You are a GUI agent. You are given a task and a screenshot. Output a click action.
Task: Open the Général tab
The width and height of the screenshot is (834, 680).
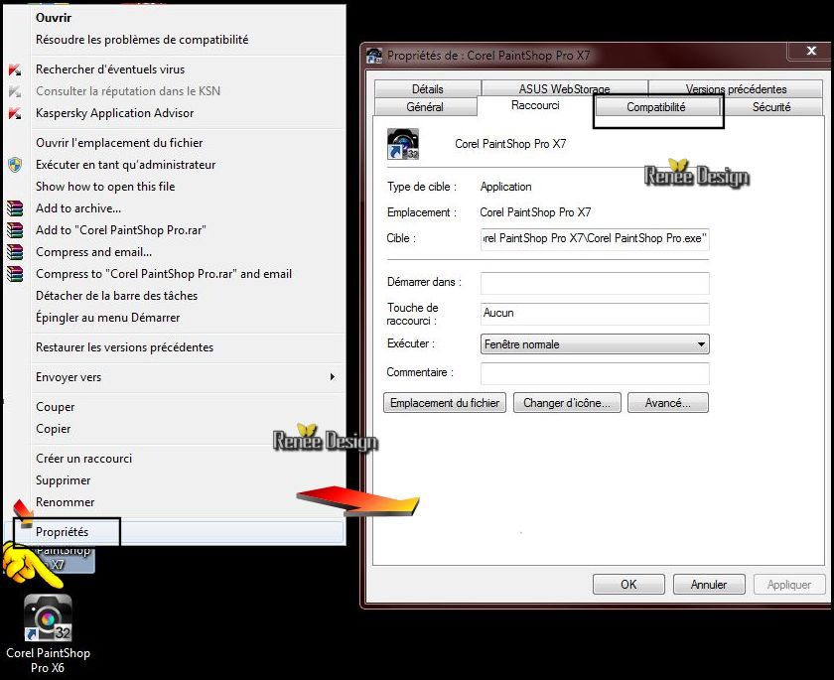click(425, 107)
